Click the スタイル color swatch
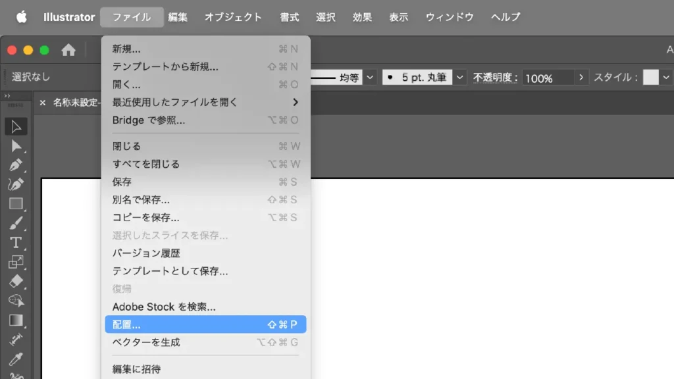The image size is (674, 379). click(650, 78)
